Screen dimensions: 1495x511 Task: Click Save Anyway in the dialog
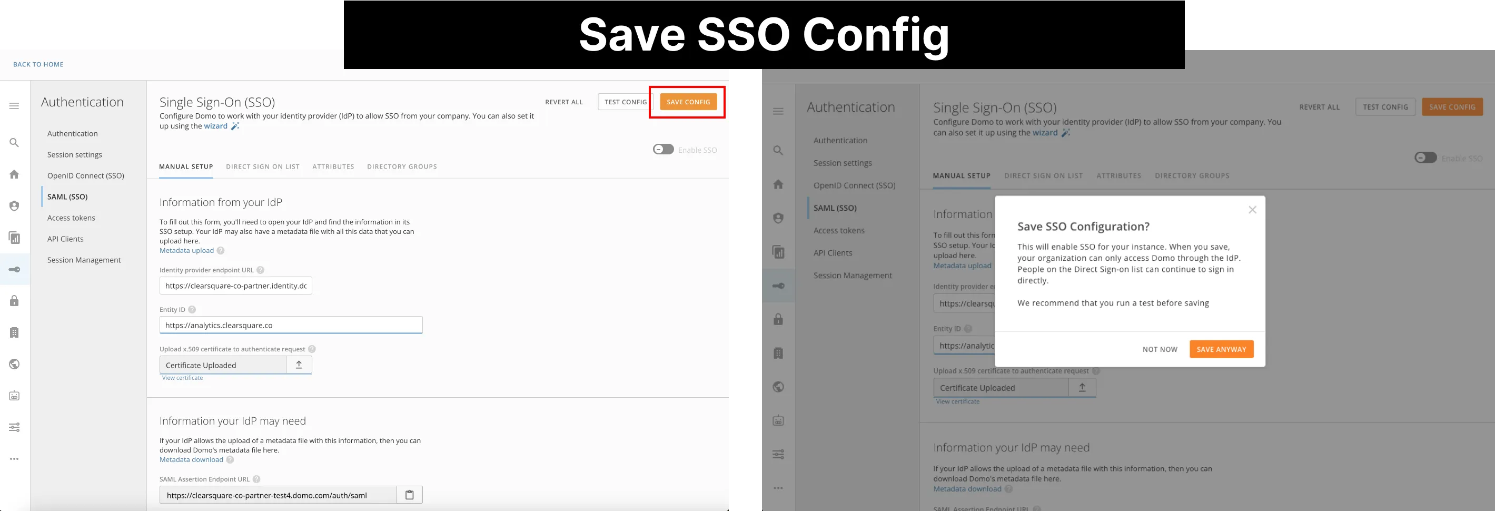point(1221,349)
